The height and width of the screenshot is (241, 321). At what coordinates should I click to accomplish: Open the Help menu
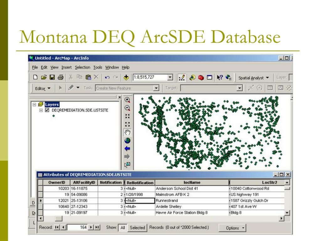coord(125,67)
